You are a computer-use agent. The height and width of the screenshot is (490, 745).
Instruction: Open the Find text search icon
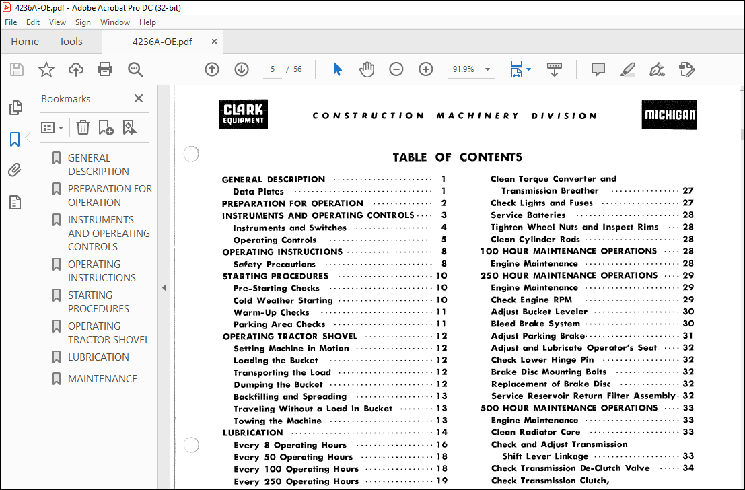click(x=135, y=69)
